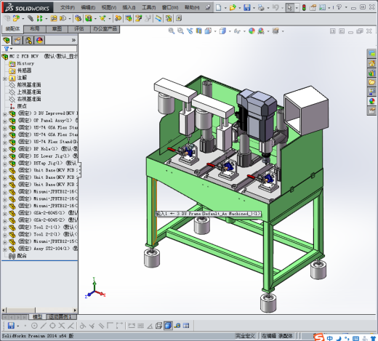Expand the 注解 annotations folder
Screen dimensions: 378x341
(x=5, y=79)
